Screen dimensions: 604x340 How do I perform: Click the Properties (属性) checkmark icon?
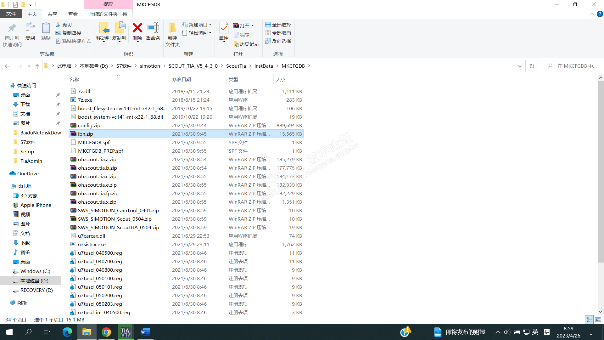click(x=224, y=28)
